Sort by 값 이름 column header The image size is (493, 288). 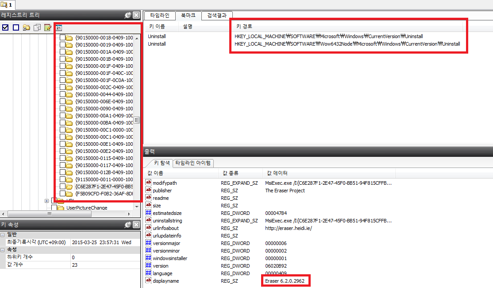coord(182,173)
